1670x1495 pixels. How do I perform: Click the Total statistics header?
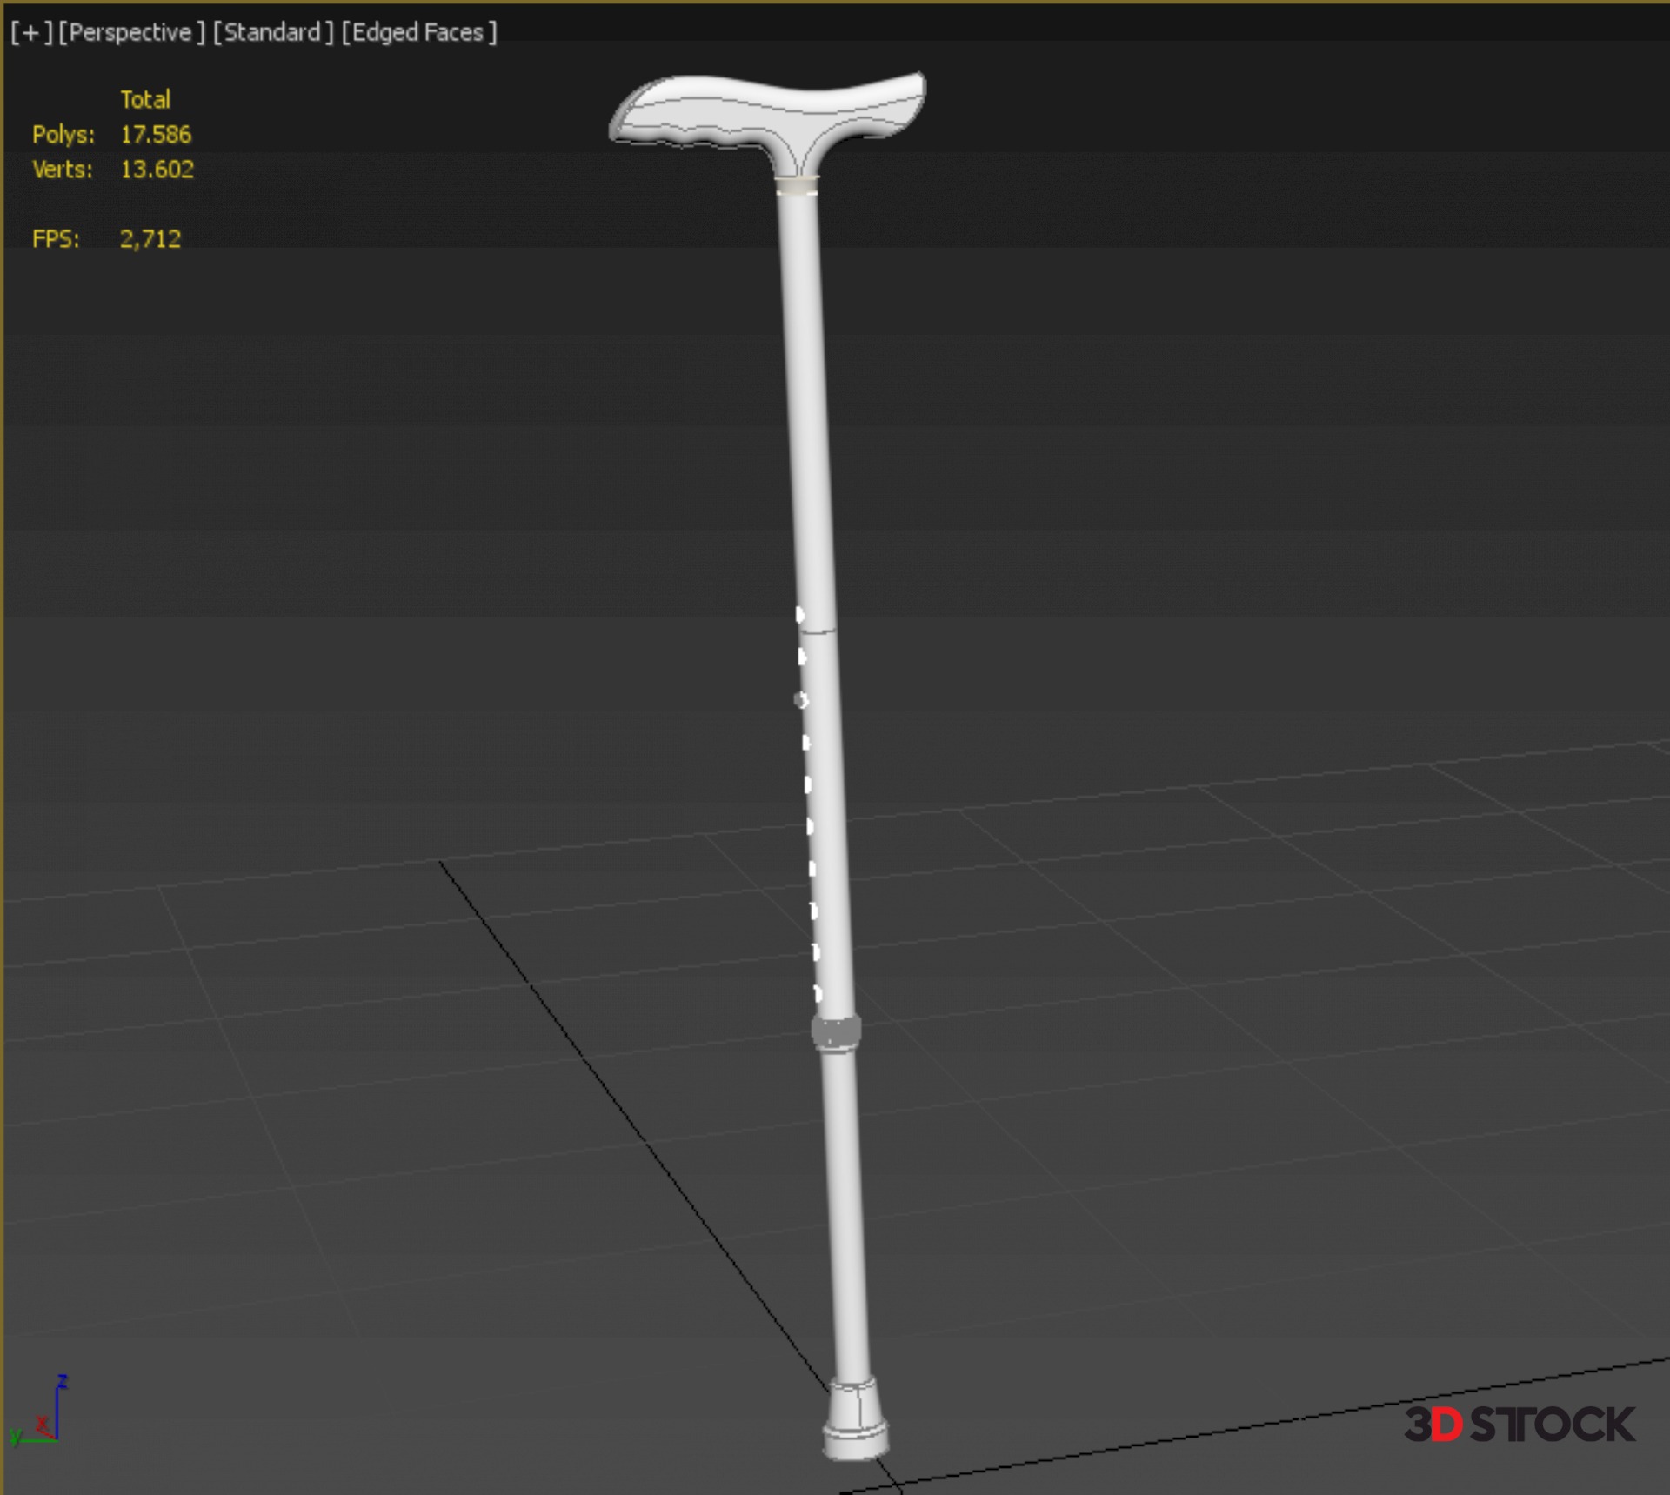coord(144,100)
